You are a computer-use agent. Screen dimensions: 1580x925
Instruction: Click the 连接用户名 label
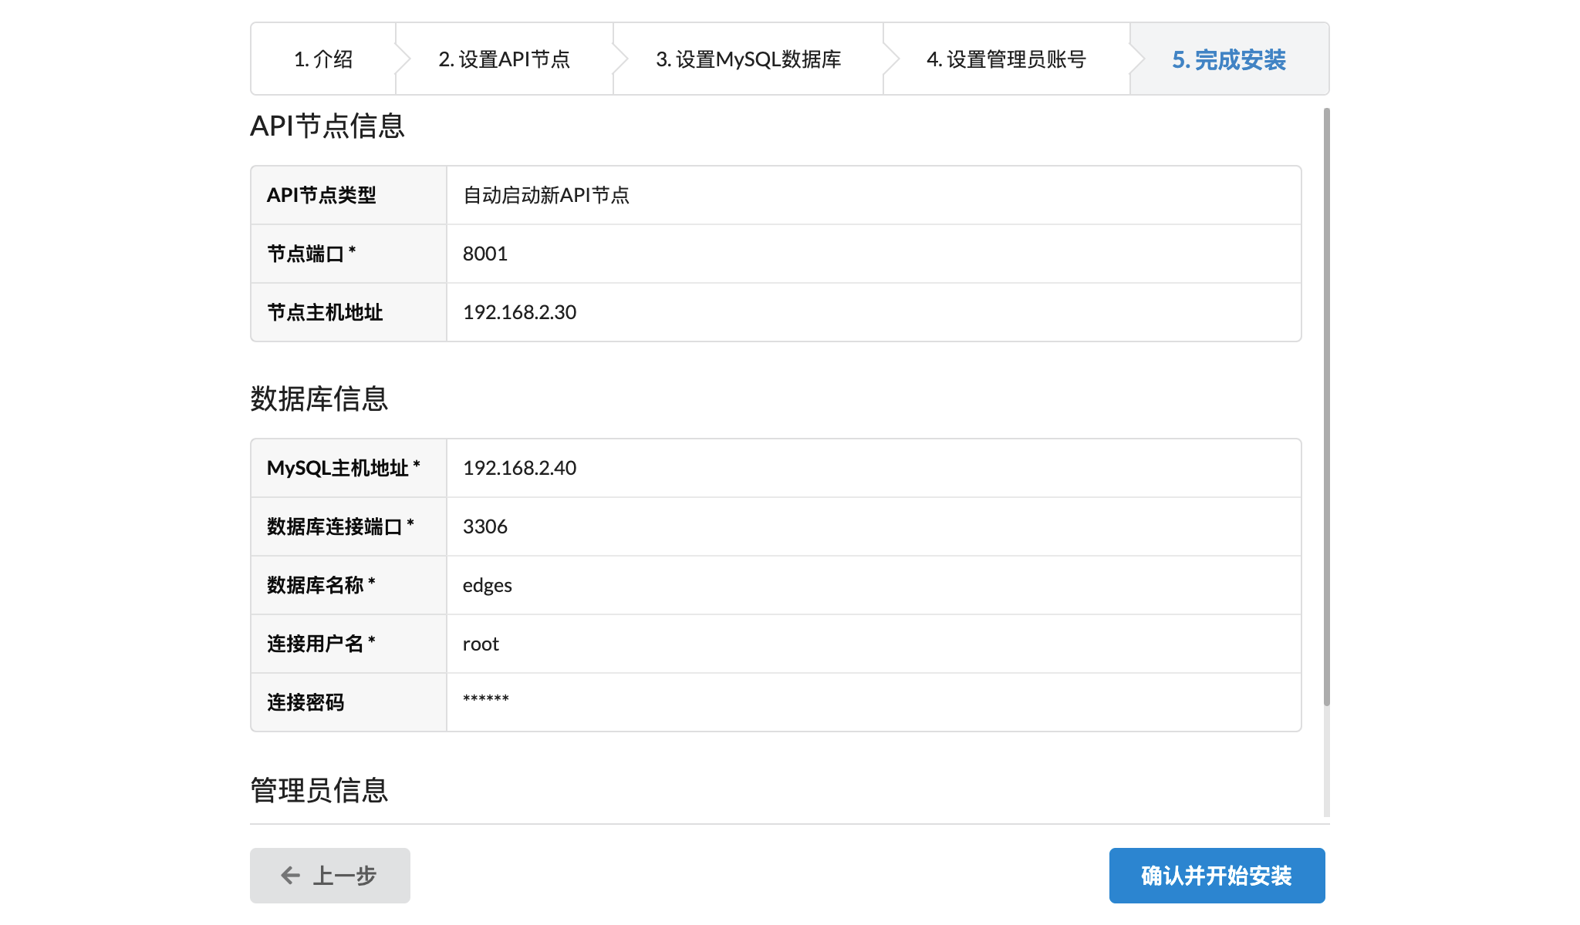(321, 644)
